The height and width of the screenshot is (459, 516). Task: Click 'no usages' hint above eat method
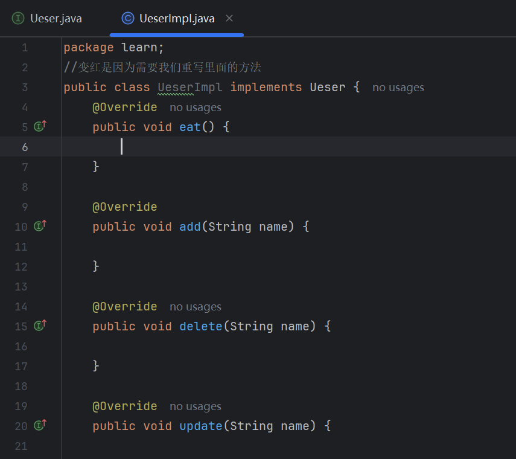tap(196, 108)
